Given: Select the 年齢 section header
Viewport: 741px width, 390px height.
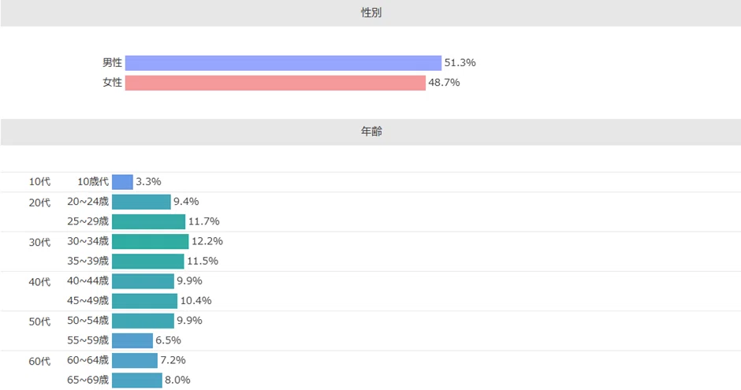Looking at the screenshot, I should coord(370,132).
